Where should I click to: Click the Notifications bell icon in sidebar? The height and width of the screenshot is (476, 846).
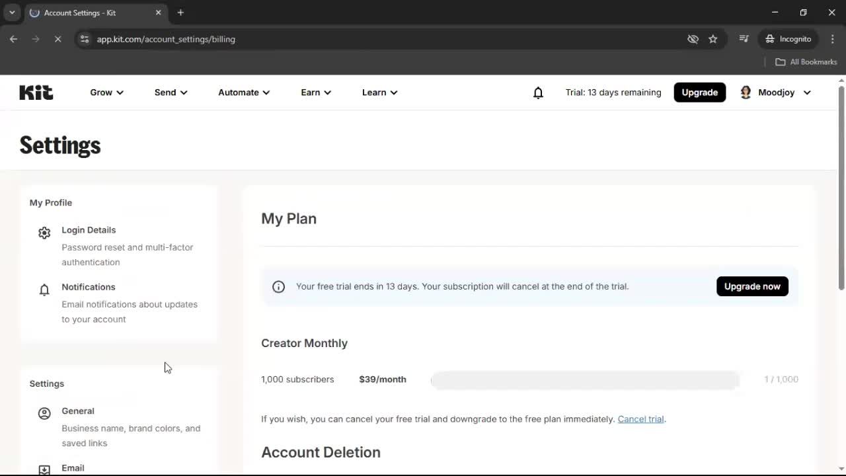(x=44, y=290)
